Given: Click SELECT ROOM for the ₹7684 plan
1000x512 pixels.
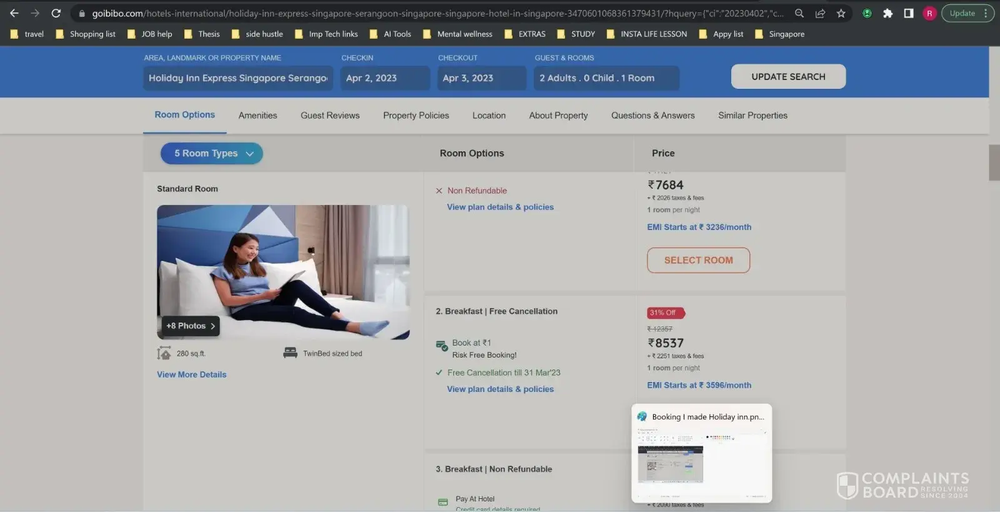Looking at the screenshot, I should tap(698, 260).
